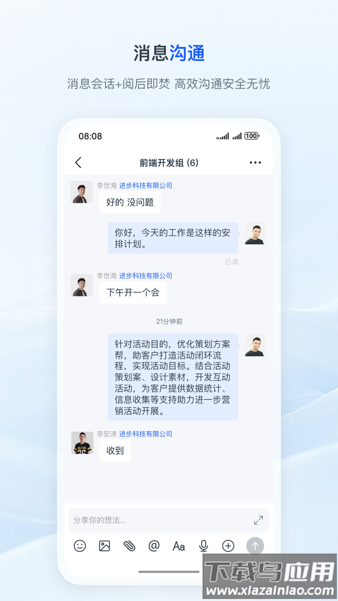Tap the back arrow in chat header

click(x=78, y=163)
